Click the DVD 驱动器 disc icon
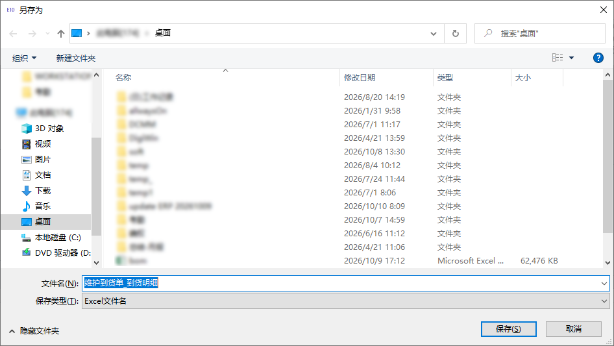 click(x=26, y=253)
